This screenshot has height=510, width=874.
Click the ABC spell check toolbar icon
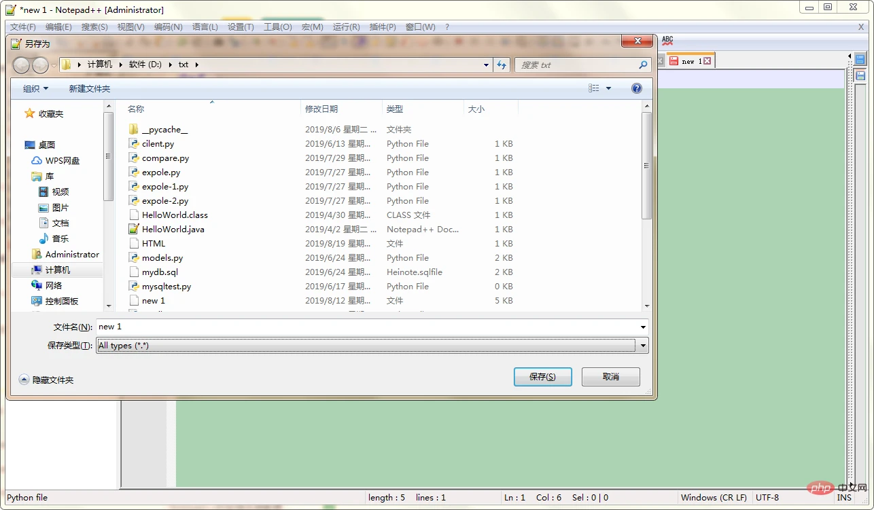coord(667,41)
